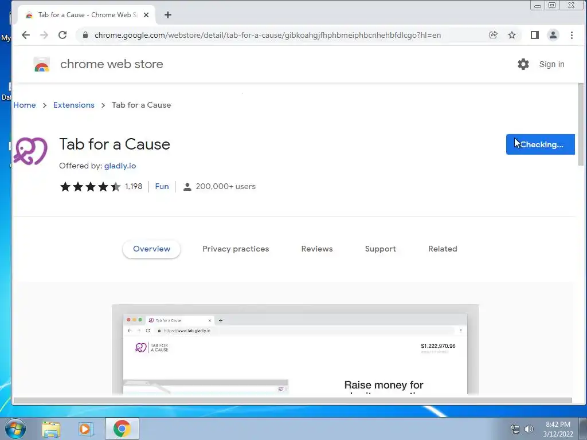Open the Chrome side panel icon
This screenshot has width=587, height=440.
coord(535,35)
